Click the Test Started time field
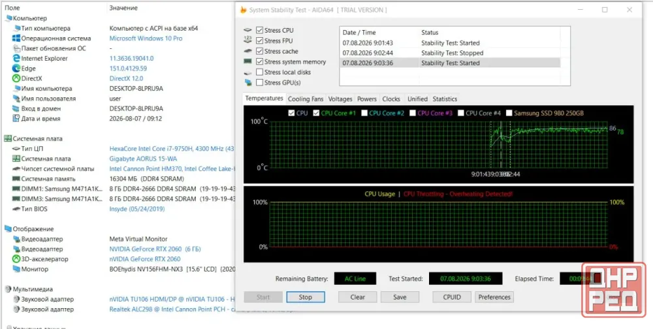The width and height of the screenshot is (653, 329). pos(466,279)
